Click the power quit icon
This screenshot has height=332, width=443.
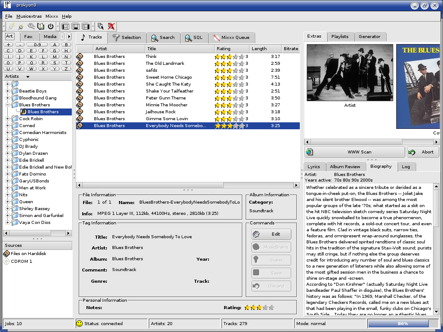51,26
